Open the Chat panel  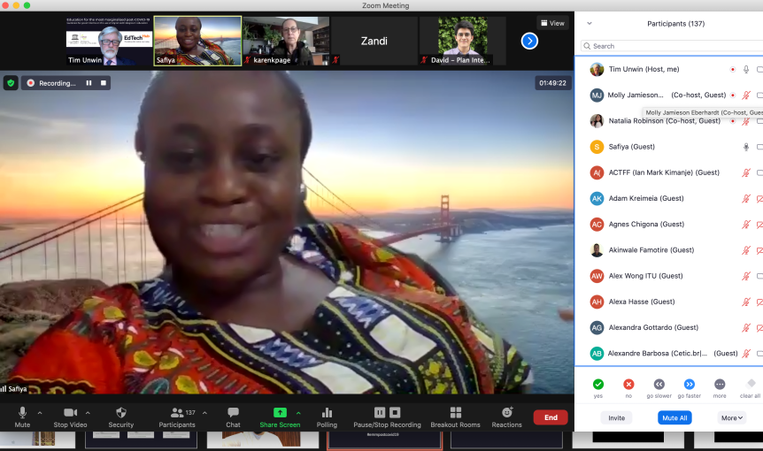click(233, 413)
